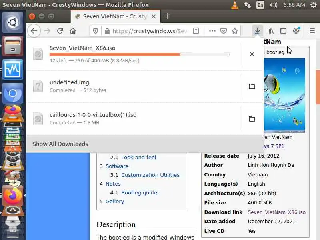Image resolution: width=320 pixels, height=240 pixels.
Task: Open the Firefox home page
Action: pos(73,31)
